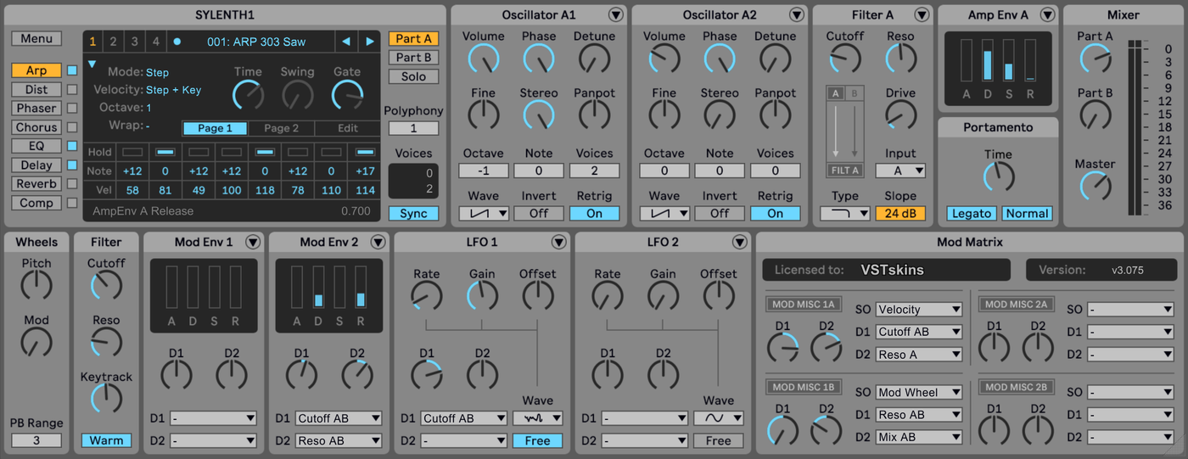Open the Mod Env 1 options menu arrow
Screen dimensions: 1188x459
(x=253, y=242)
